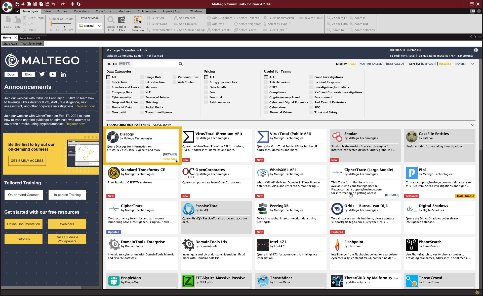Click the Number of Results slider handle
Image resolution: width=483 pixels, height=296 pixels.
(51, 23)
